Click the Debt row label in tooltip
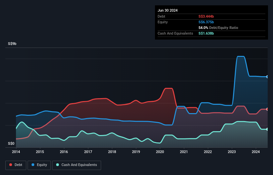 [x=161, y=16]
